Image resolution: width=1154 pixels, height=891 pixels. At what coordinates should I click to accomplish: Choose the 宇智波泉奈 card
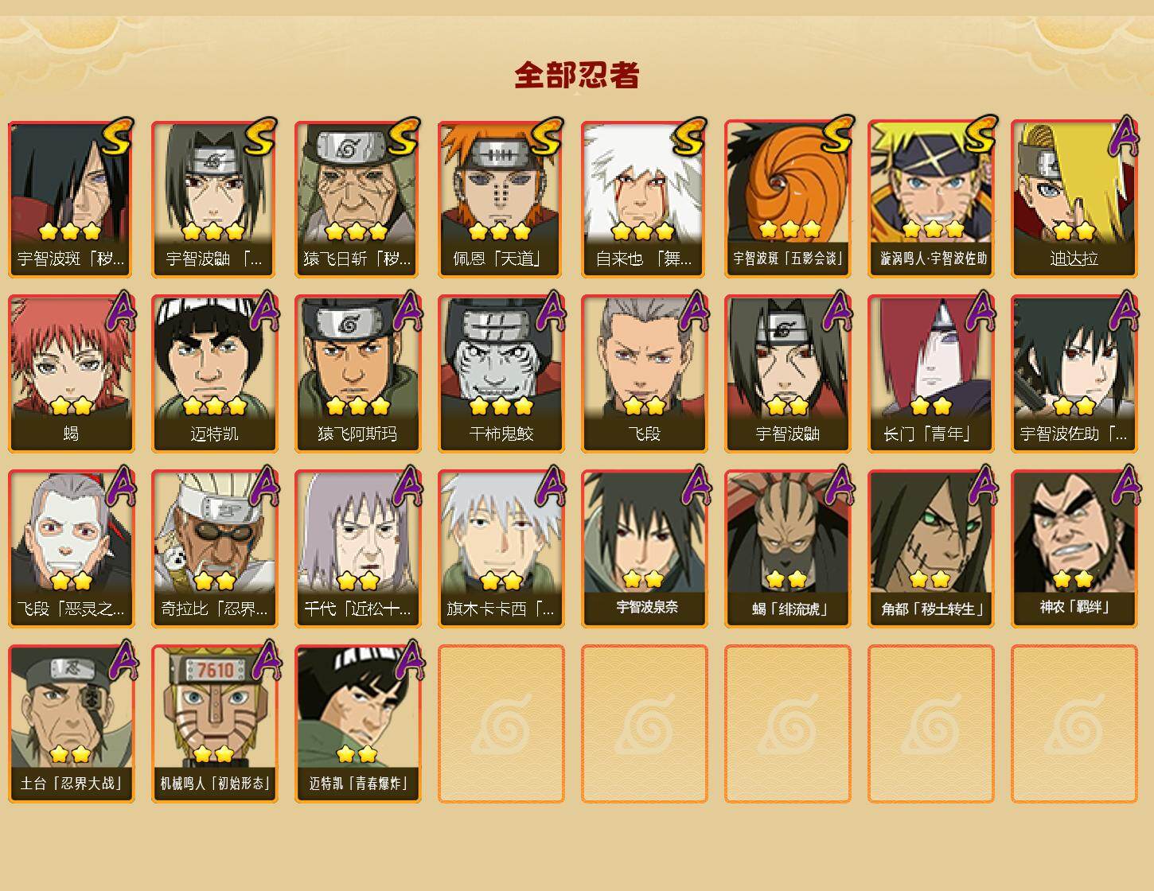pos(644,549)
